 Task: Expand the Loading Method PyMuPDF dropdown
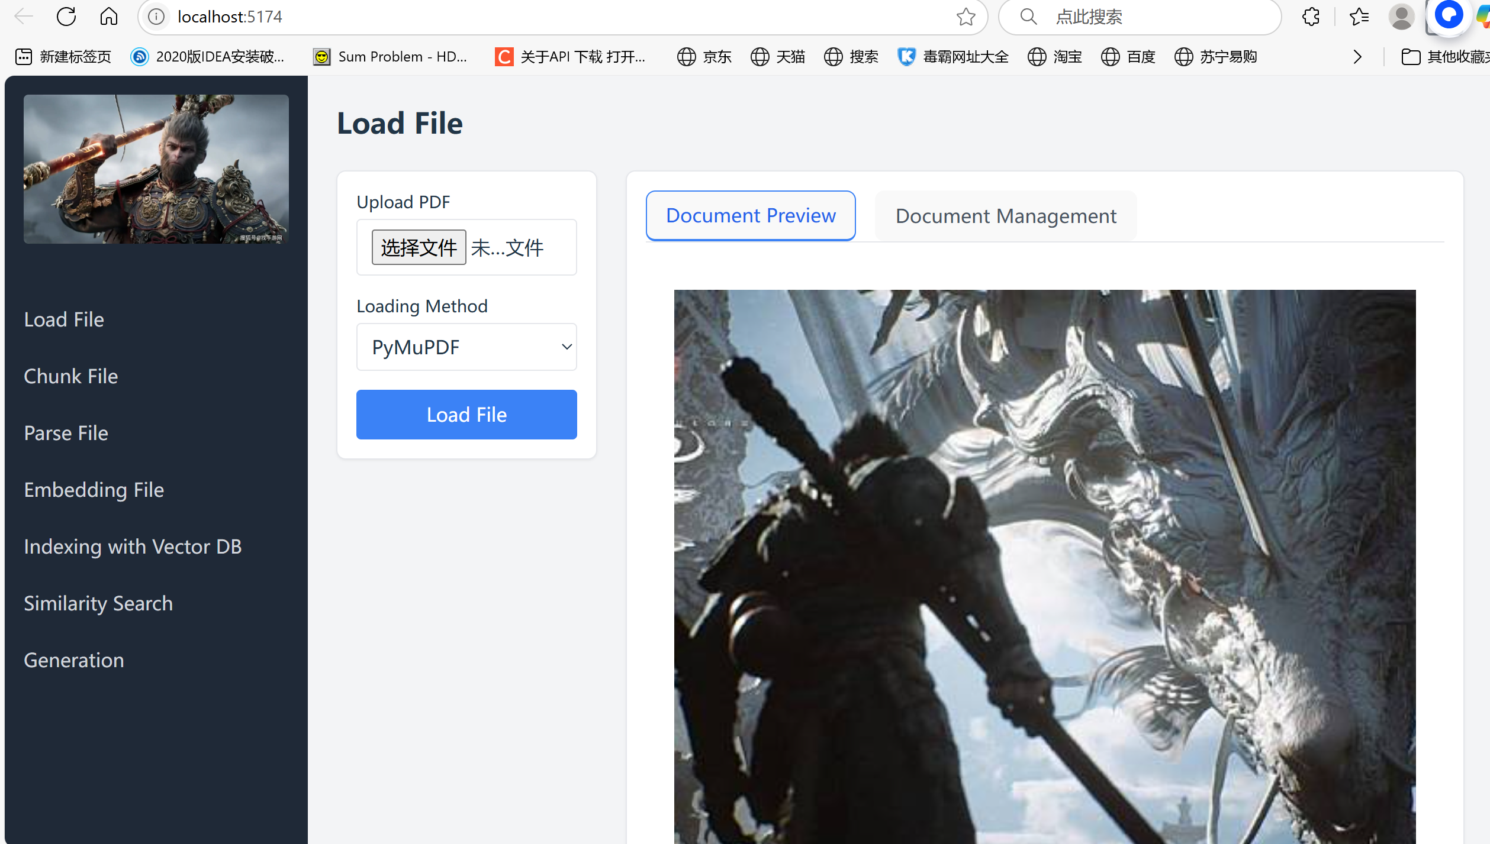pos(466,347)
